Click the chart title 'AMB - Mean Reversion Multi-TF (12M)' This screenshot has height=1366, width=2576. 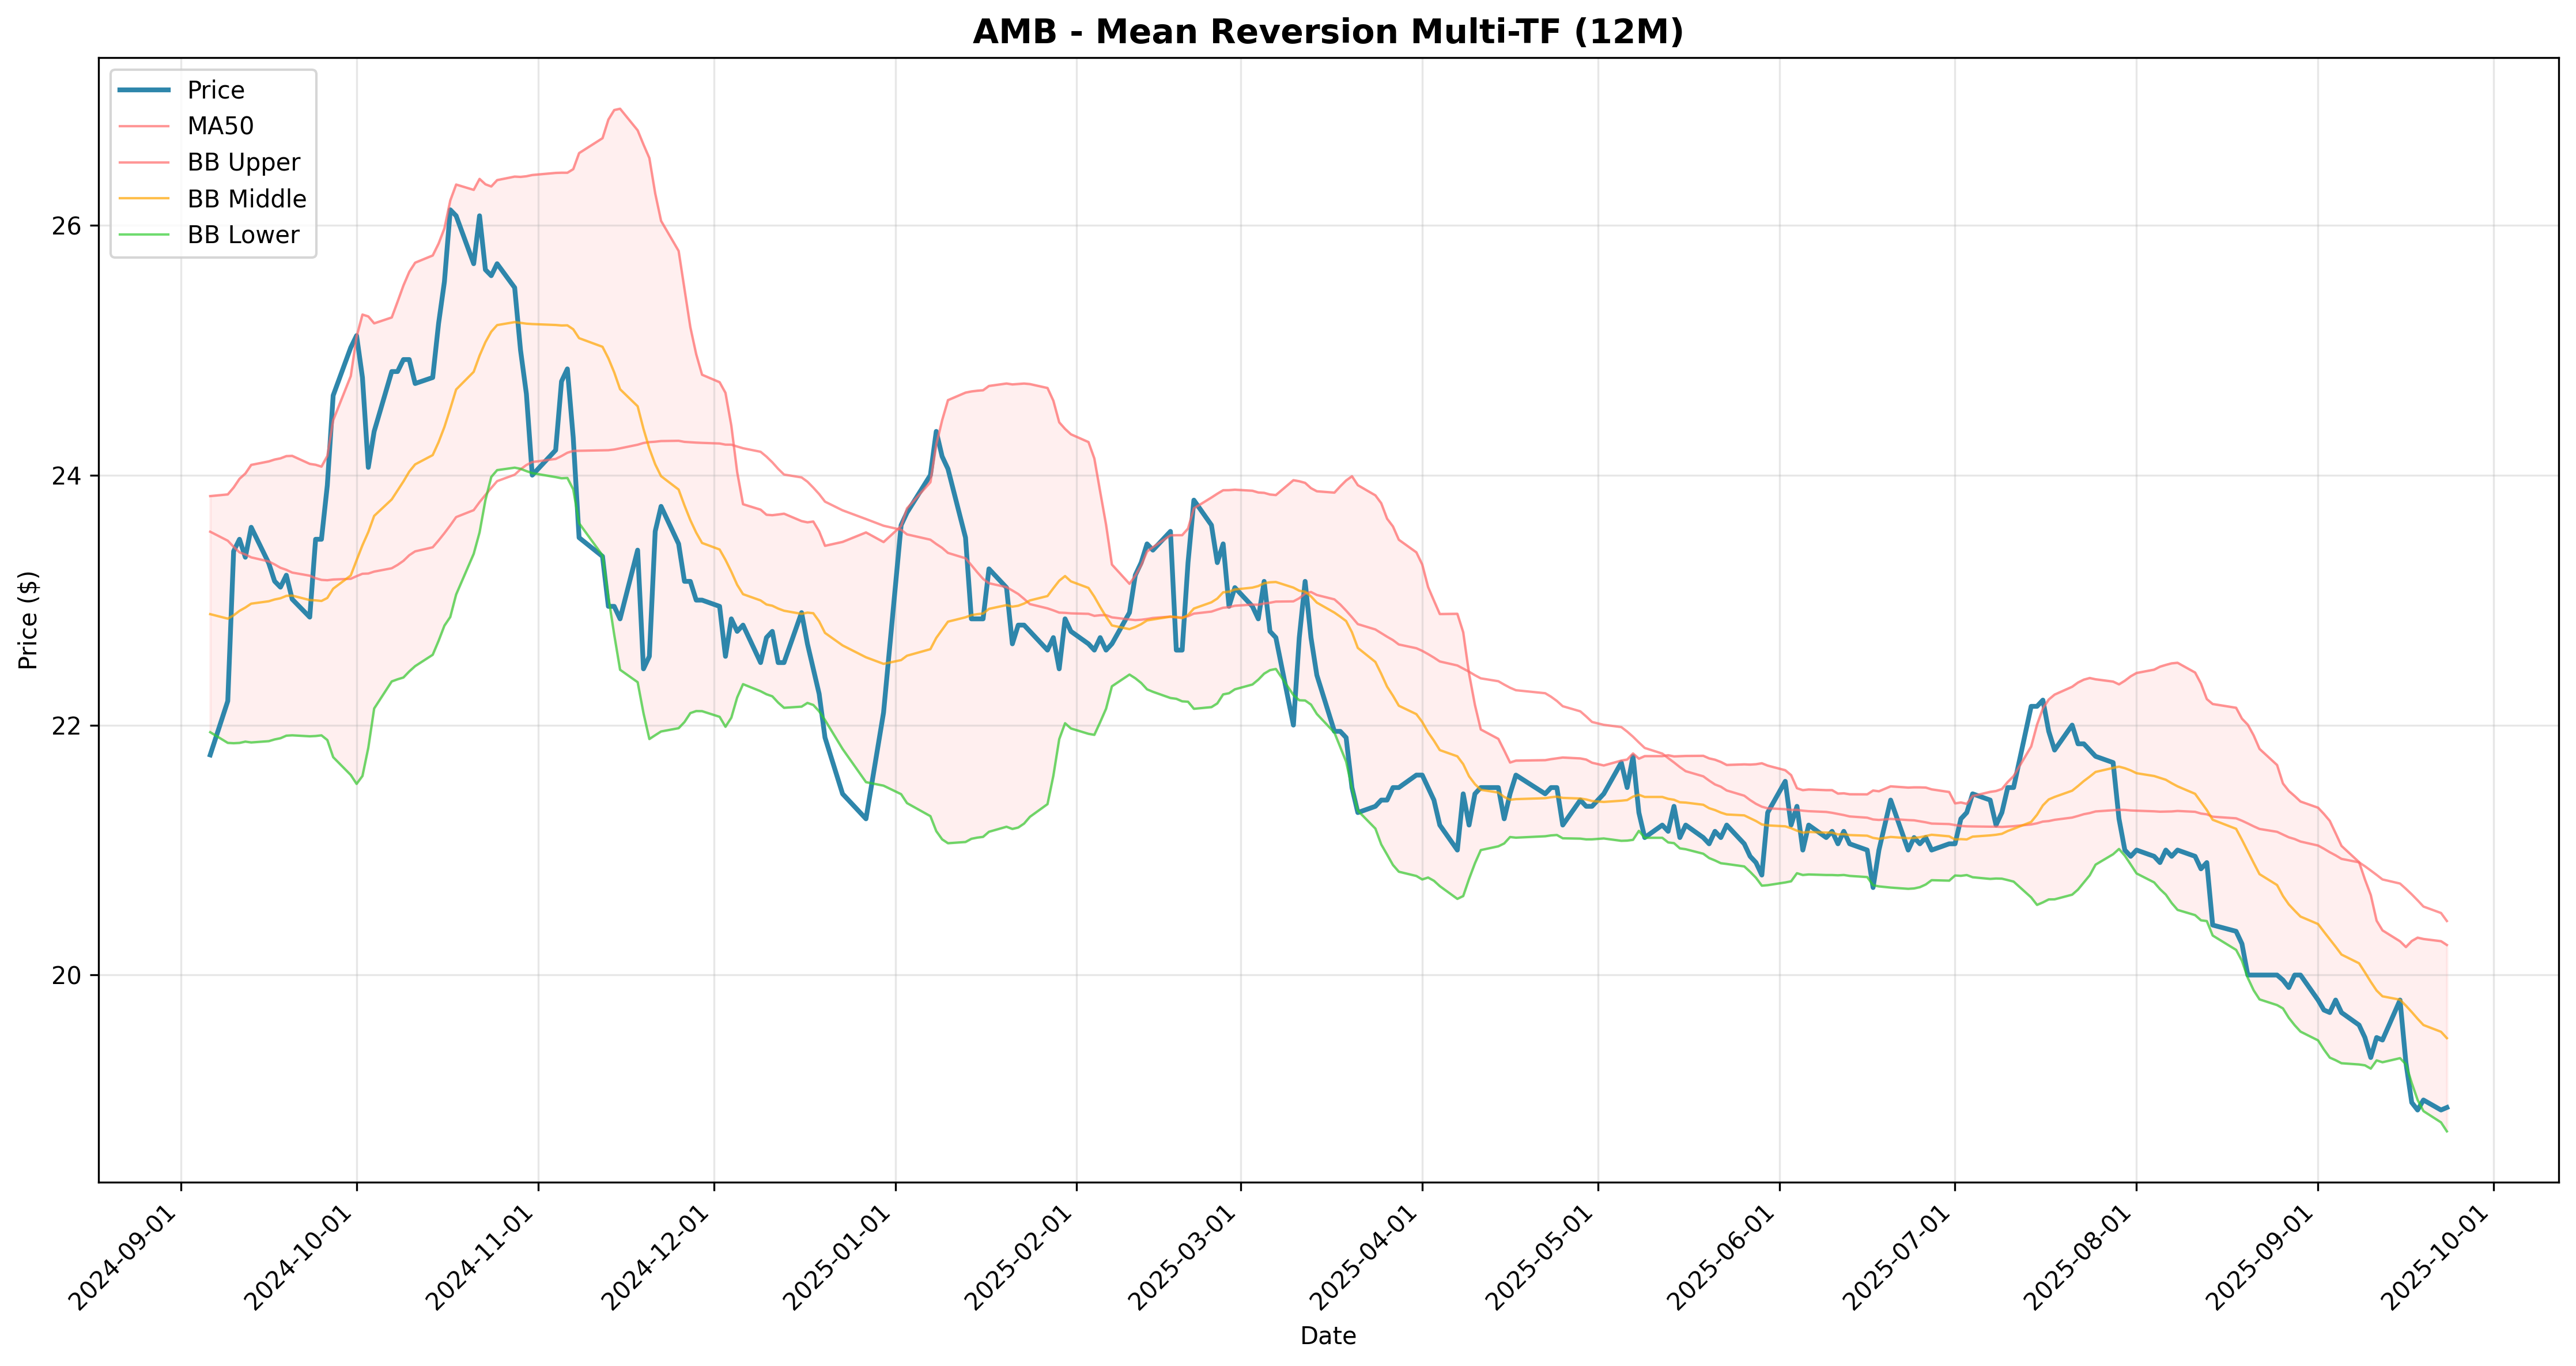[1328, 32]
